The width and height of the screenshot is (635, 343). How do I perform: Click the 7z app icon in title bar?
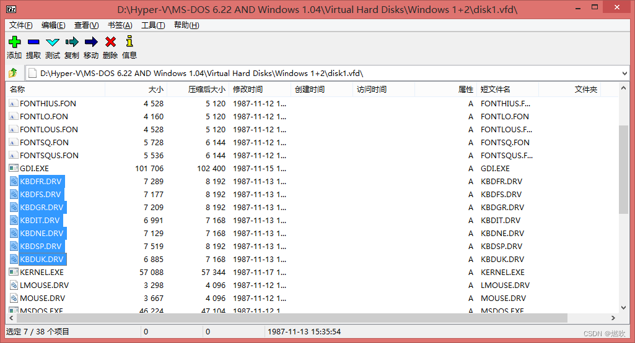[x=11, y=9]
